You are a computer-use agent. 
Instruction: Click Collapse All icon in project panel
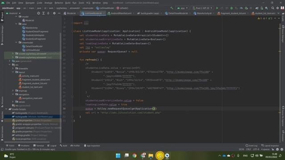48,13
